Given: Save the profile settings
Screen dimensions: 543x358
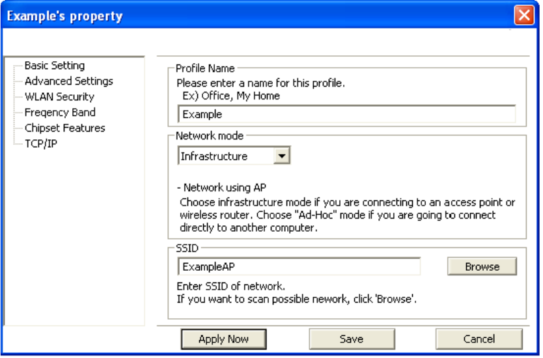Looking at the screenshot, I should coord(352,339).
